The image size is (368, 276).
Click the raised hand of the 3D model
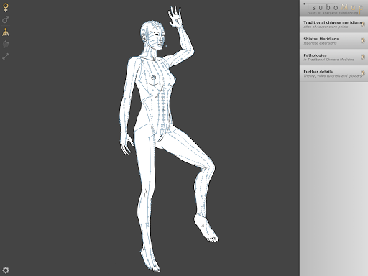175,17
